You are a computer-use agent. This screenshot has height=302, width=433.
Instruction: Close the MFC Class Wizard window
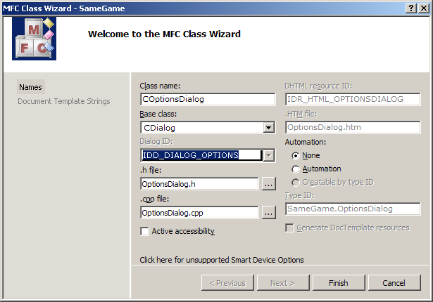pyautogui.click(x=423, y=8)
